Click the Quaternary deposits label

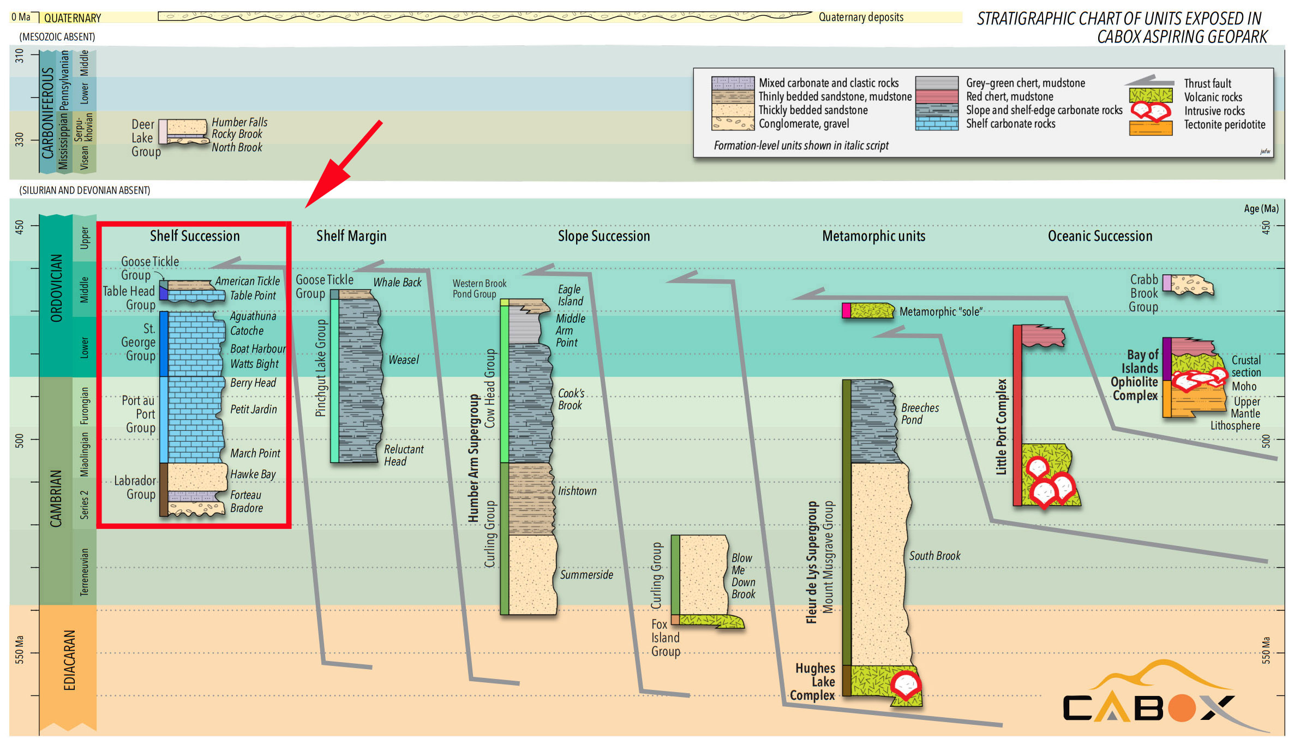pyautogui.click(x=860, y=17)
